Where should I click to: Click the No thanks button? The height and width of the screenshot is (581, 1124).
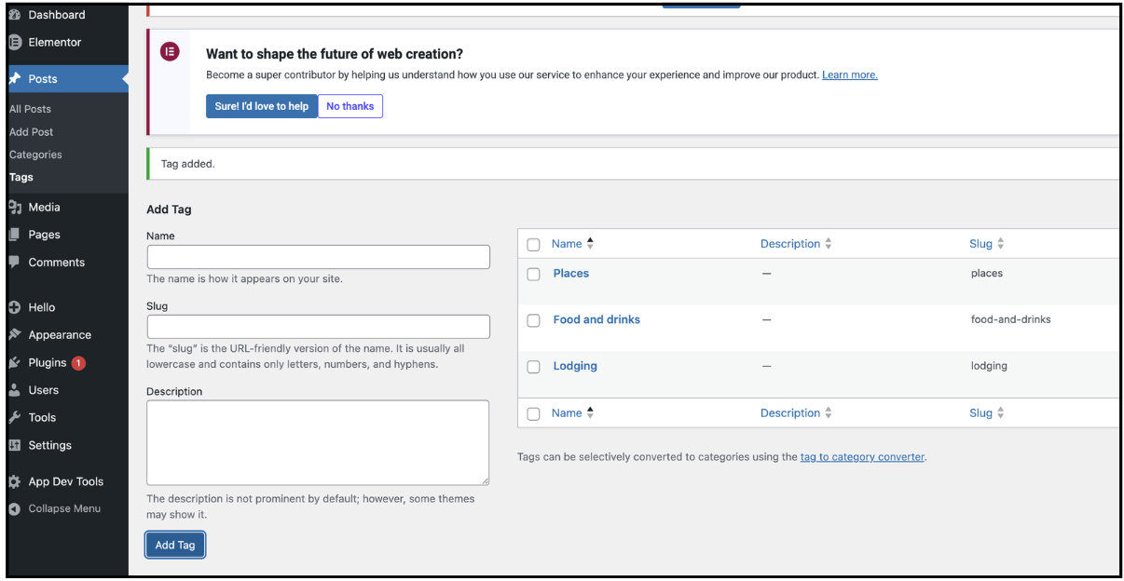click(x=350, y=106)
